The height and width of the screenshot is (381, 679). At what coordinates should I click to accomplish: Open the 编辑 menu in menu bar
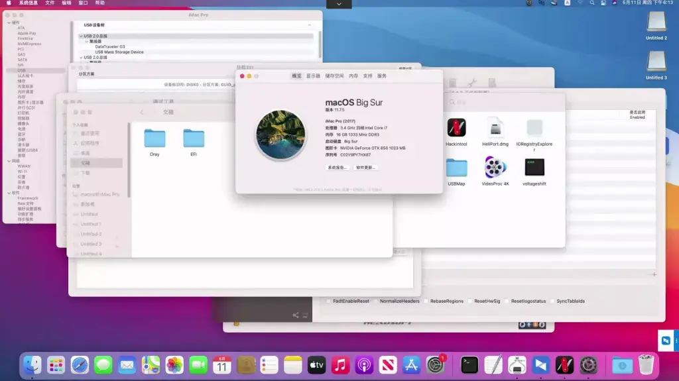(66, 3)
